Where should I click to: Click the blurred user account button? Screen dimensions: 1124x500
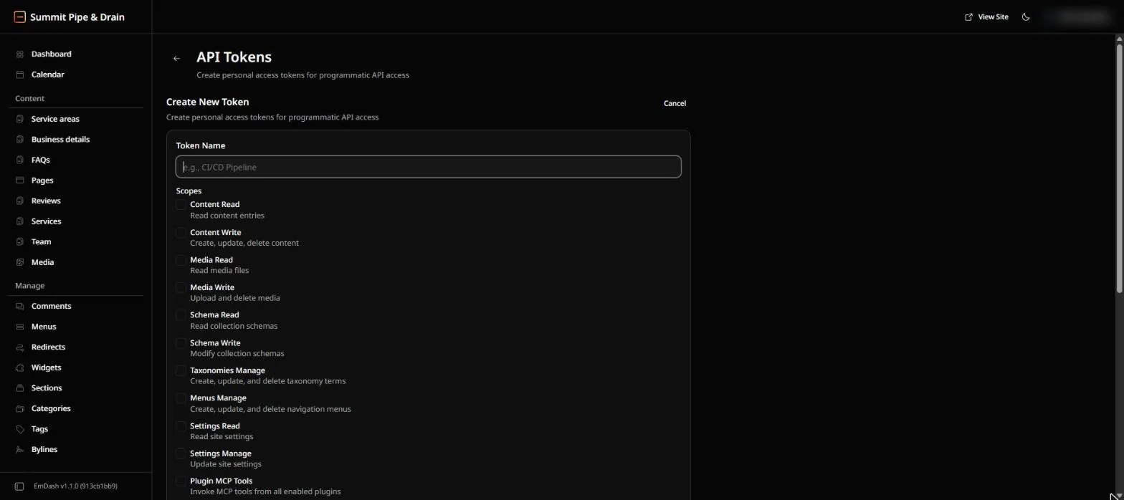click(1077, 17)
